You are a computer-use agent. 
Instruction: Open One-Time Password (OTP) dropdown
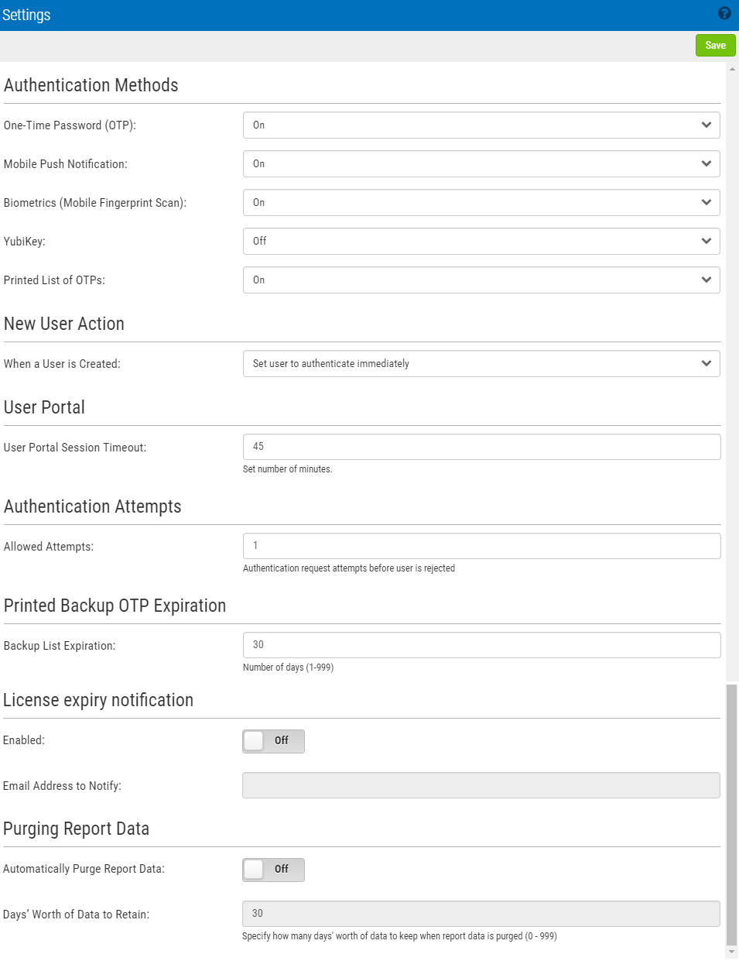[x=481, y=125]
